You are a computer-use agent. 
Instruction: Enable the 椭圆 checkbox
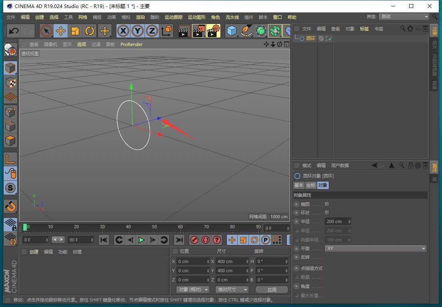[327, 204]
